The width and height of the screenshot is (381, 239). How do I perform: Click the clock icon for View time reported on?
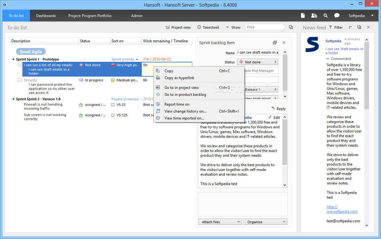tap(158, 118)
